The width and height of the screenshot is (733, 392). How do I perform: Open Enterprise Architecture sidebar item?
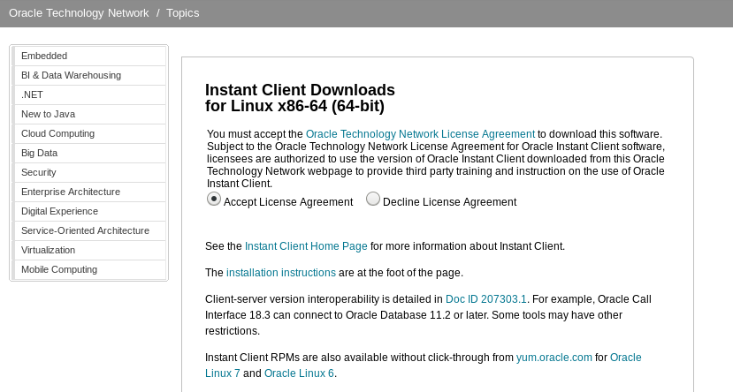click(88, 192)
